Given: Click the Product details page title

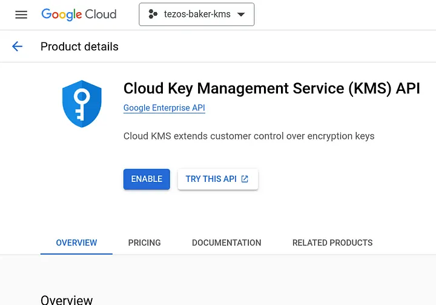Looking at the screenshot, I should pyautogui.click(x=79, y=47).
